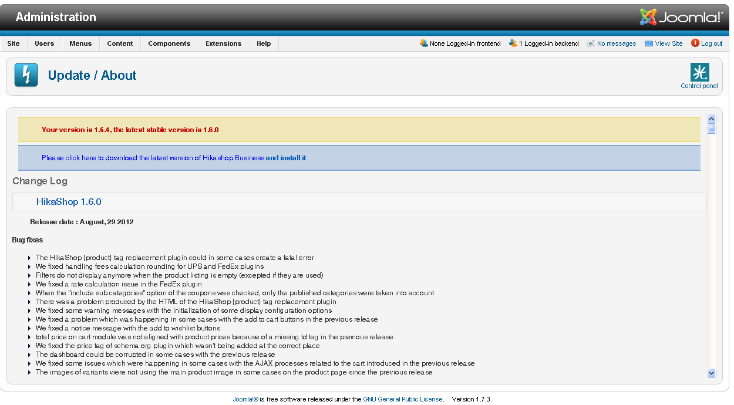Click 'Release date : August, 29 2012' text
734x405 pixels.
(x=82, y=222)
